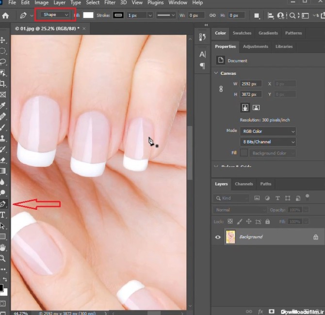Click the white Fill color swatch
Screen dimensions: 325x315
pyautogui.click(x=88, y=16)
